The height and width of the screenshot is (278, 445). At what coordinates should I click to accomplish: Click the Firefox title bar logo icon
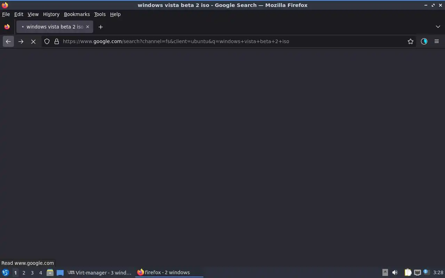click(x=5, y=5)
